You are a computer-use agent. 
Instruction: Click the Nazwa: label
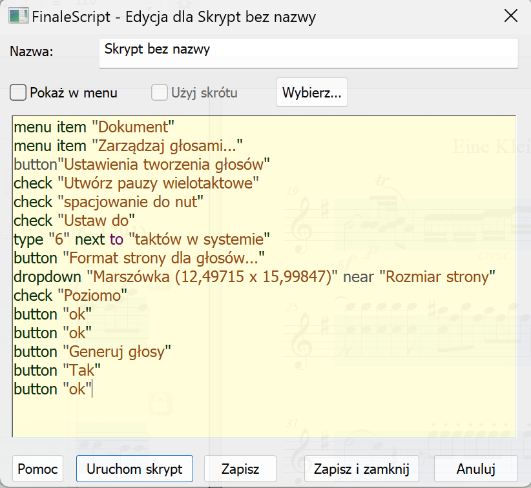click(32, 52)
